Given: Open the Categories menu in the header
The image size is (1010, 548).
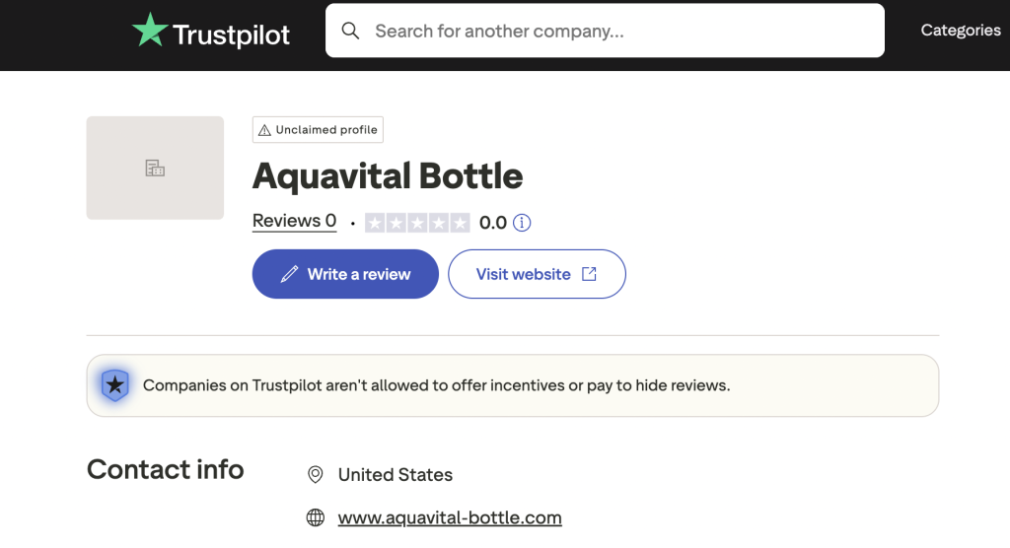Looking at the screenshot, I should (x=961, y=31).
